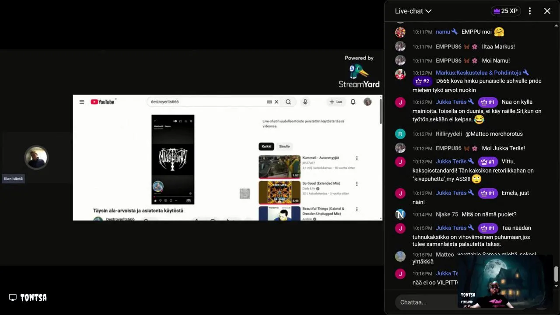This screenshot has height=315, width=560.
Task: Click the wrench icon next to namu
Action: (x=454, y=32)
